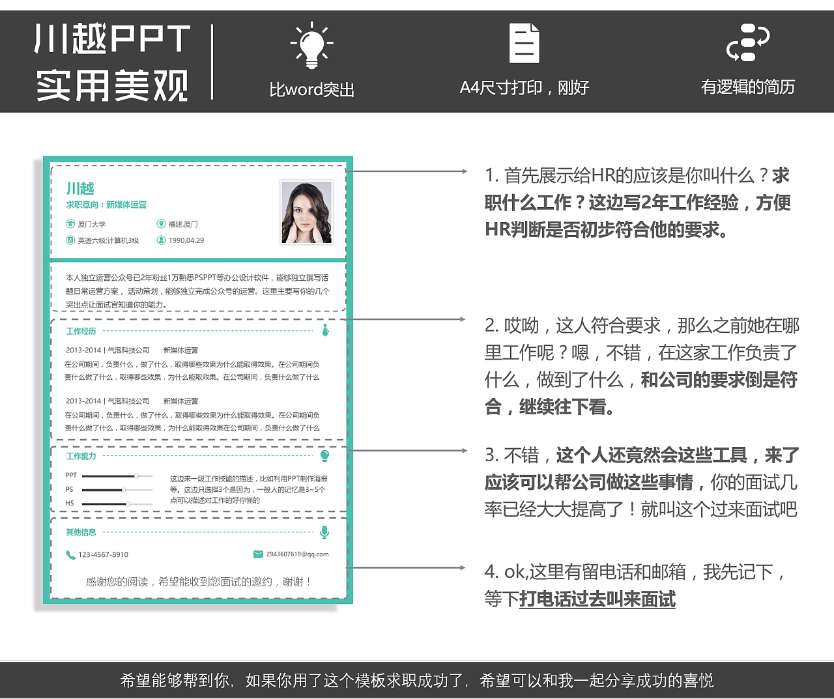This screenshot has width=834, height=699.
Task: Click the 英语六级:计算机3级 text
Action: point(108,240)
